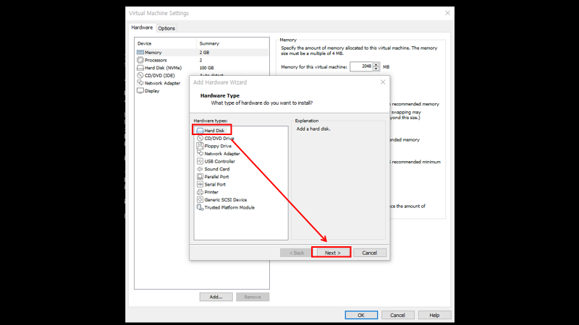This screenshot has height=325, width=579.
Task: Decrease memory with the stepper down arrow
Action: click(x=376, y=69)
